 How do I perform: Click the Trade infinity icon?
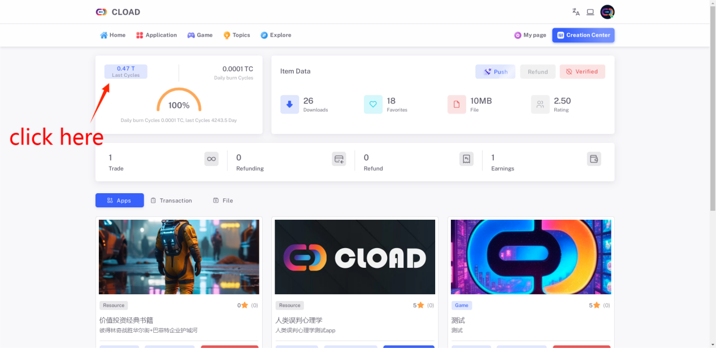coord(211,159)
